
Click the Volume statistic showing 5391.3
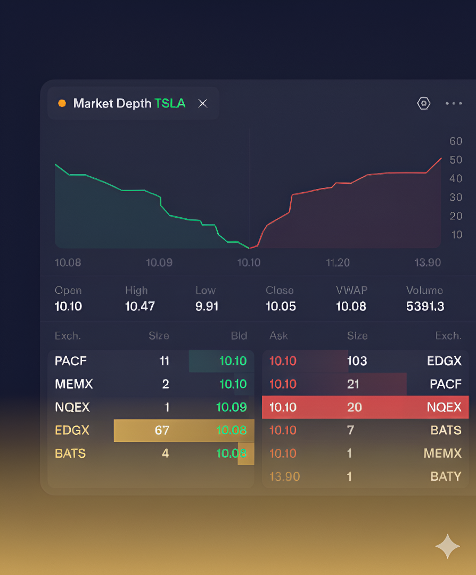(x=425, y=306)
